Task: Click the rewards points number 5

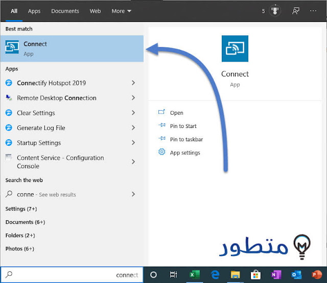Action: 264,11
